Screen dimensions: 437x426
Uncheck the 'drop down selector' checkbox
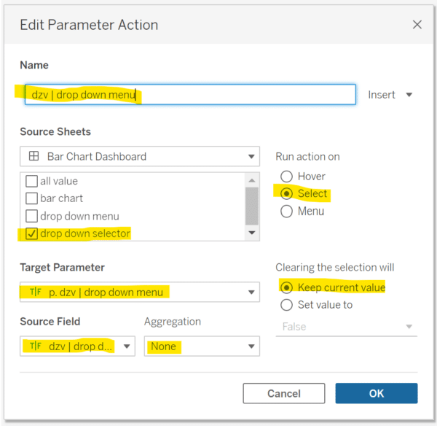click(31, 233)
